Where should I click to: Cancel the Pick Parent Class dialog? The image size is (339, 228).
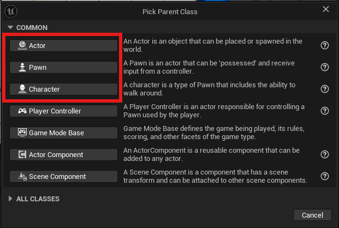point(312,215)
